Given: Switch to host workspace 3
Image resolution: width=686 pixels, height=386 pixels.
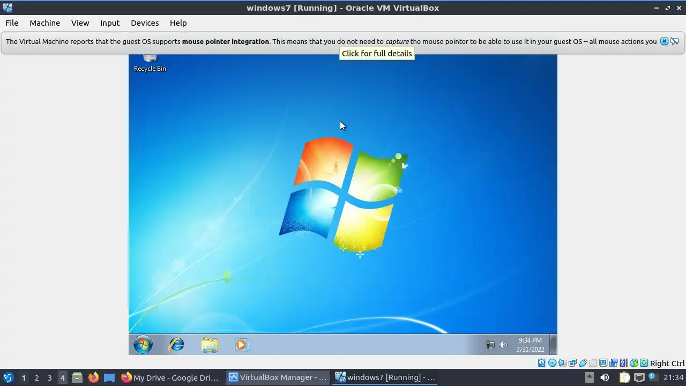Looking at the screenshot, I should (49, 377).
